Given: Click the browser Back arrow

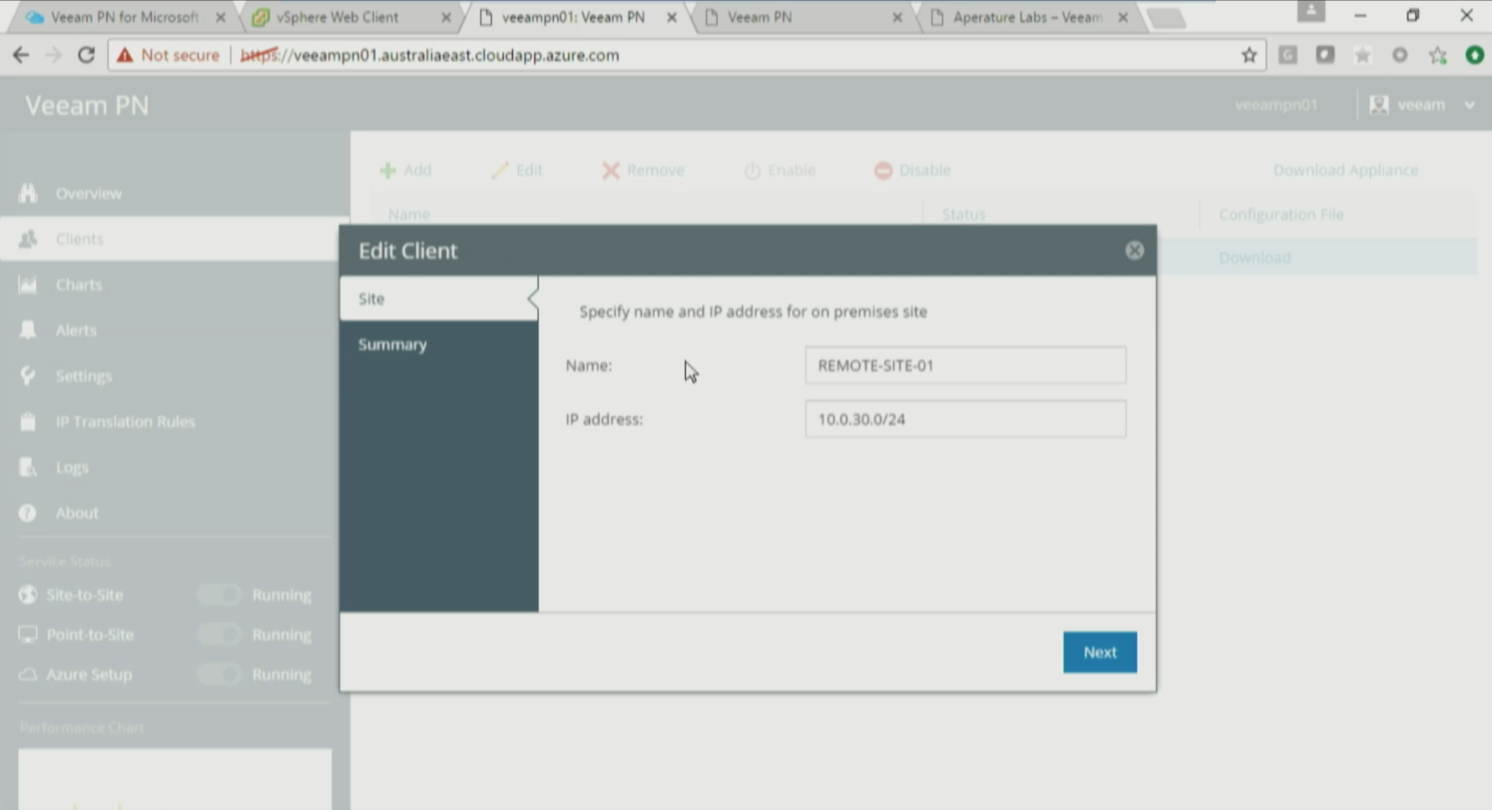Looking at the screenshot, I should click(20, 55).
